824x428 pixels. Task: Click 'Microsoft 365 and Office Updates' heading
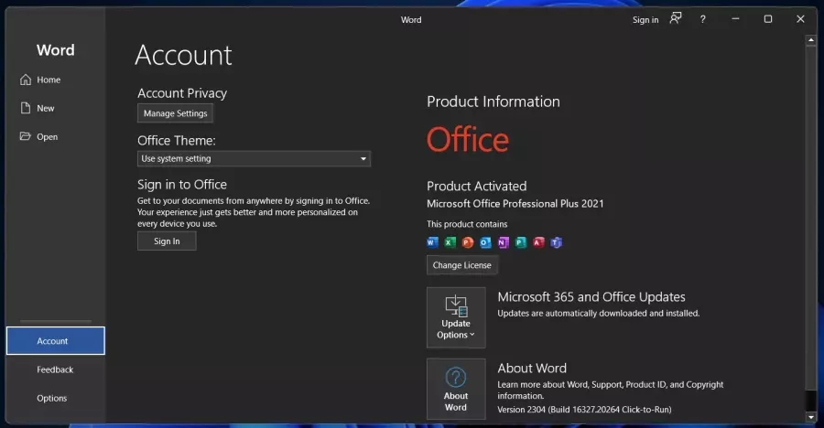tap(591, 296)
